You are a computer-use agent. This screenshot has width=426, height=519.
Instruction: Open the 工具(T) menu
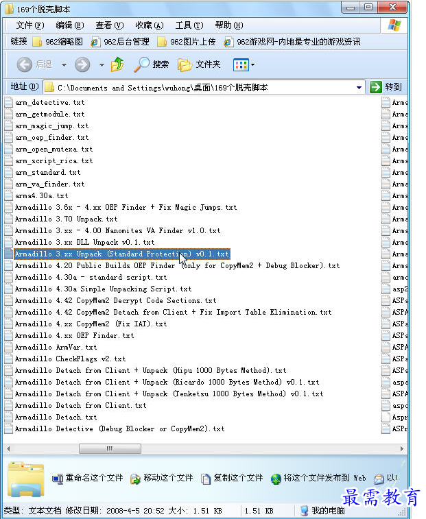tap(189, 25)
